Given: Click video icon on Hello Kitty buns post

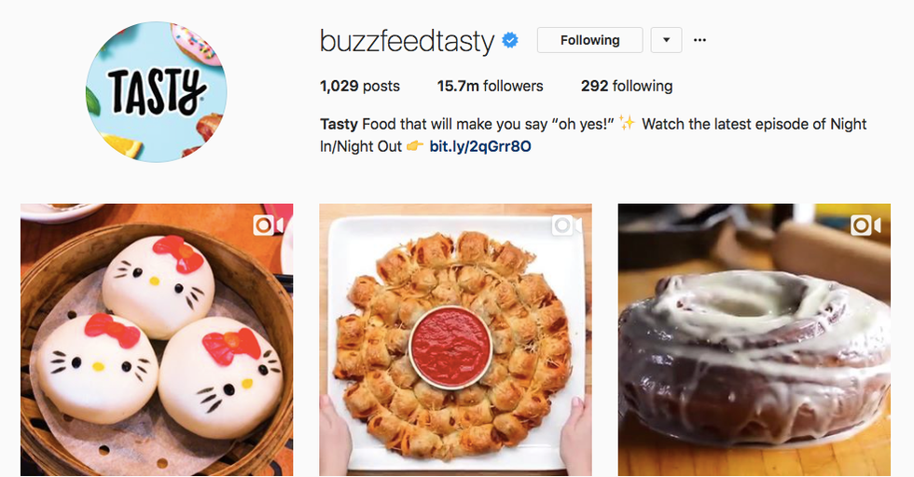Looking at the screenshot, I should (269, 225).
